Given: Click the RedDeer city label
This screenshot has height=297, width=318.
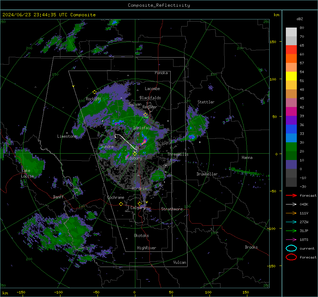Looking at the screenshot, I should [150, 107].
